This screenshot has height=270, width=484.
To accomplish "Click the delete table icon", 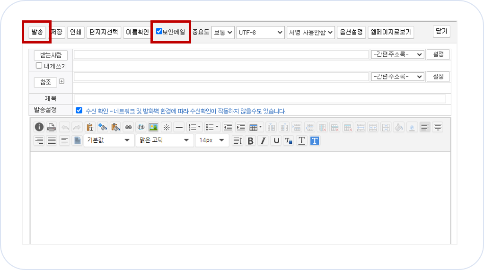I will [348, 127].
